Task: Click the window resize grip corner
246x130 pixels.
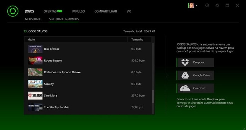Action: click(244, 128)
